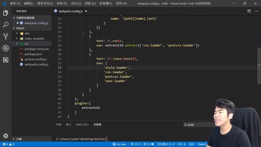
Task: Click the line and column indicator
Action: pyautogui.click(x=142, y=144)
